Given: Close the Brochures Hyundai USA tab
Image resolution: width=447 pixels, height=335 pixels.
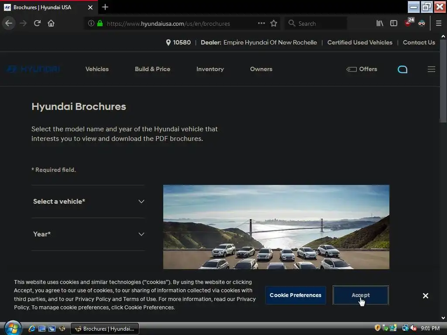Looking at the screenshot, I should tap(90, 7).
